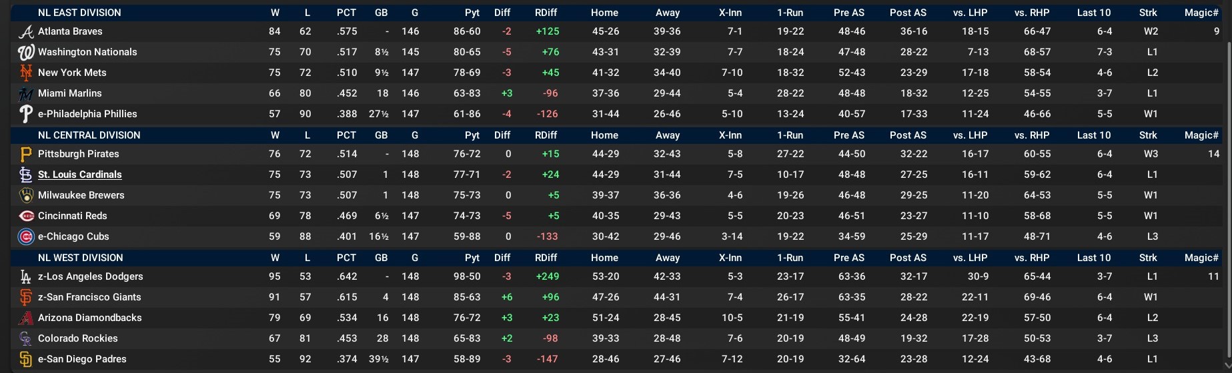Open the Colorado Rockies team name link

coord(77,338)
